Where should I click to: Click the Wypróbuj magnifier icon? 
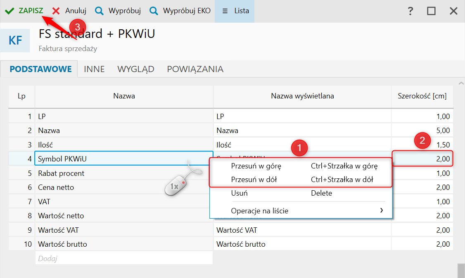coord(99,11)
